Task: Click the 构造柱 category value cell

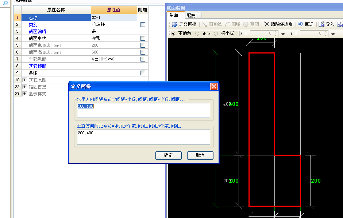Action: tap(114, 24)
